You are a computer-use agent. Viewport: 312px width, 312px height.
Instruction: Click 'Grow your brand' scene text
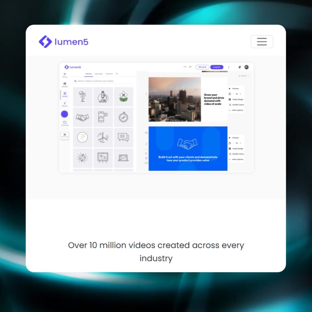coord(214,99)
